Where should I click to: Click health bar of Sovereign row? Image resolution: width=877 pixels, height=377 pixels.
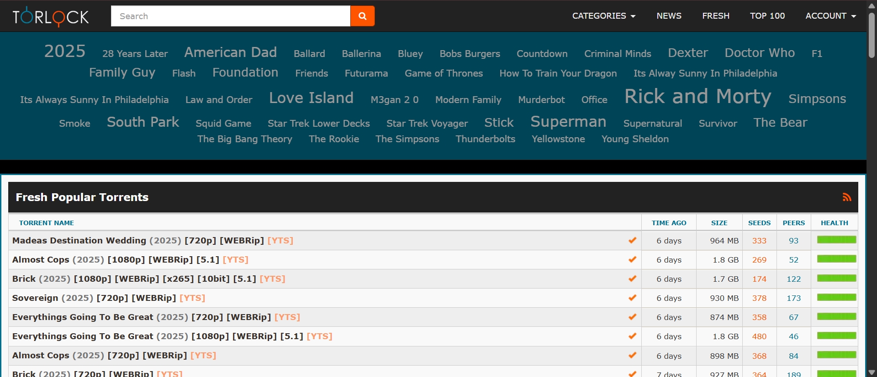pos(836,297)
